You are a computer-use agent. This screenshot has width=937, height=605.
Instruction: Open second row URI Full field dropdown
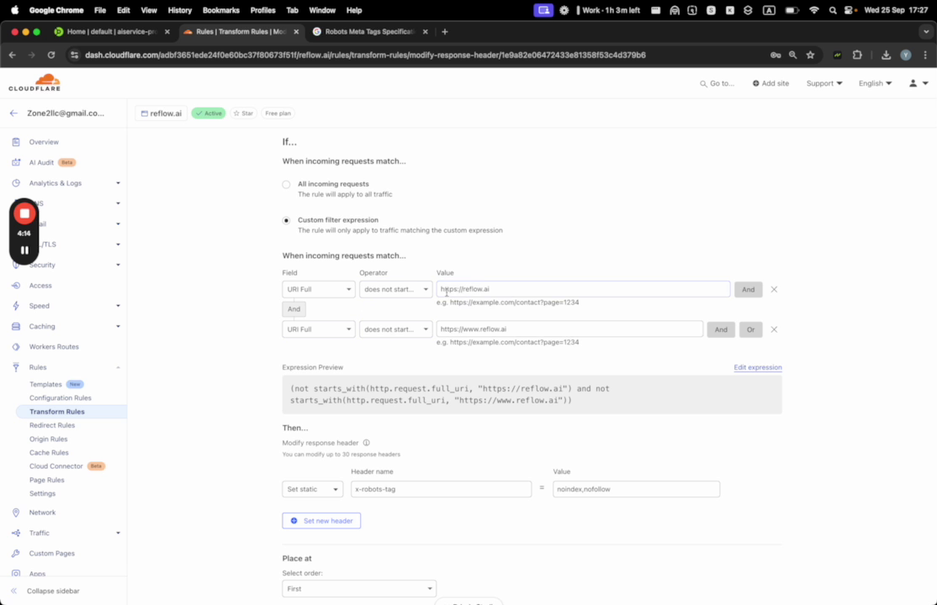(319, 329)
